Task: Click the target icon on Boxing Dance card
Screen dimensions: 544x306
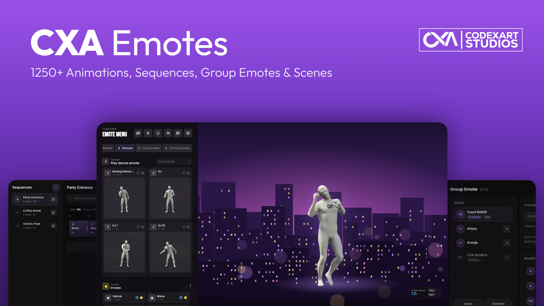Action: (138, 173)
